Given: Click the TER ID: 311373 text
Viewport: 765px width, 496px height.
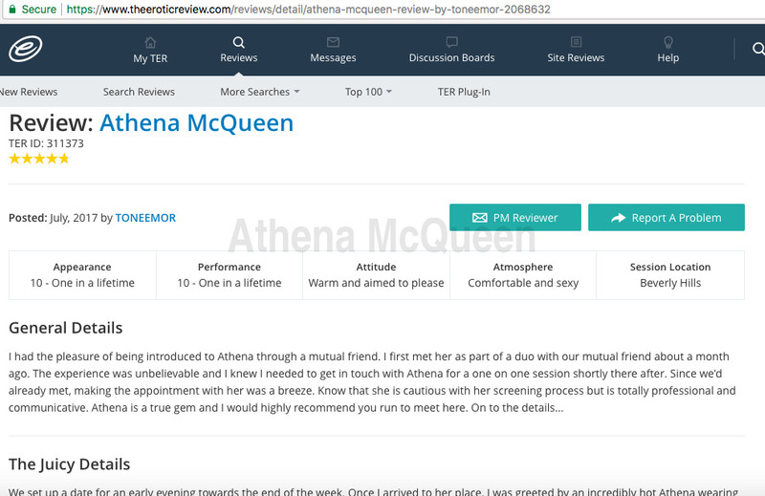Looking at the screenshot, I should coord(46,143).
